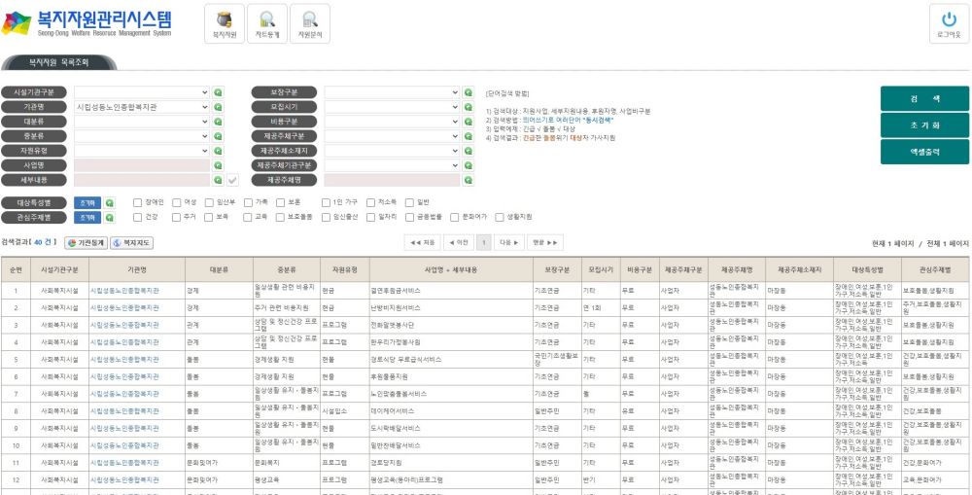Click the 제공주체명 text input field
This screenshot has width=972, height=495.
[x=393, y=180]
